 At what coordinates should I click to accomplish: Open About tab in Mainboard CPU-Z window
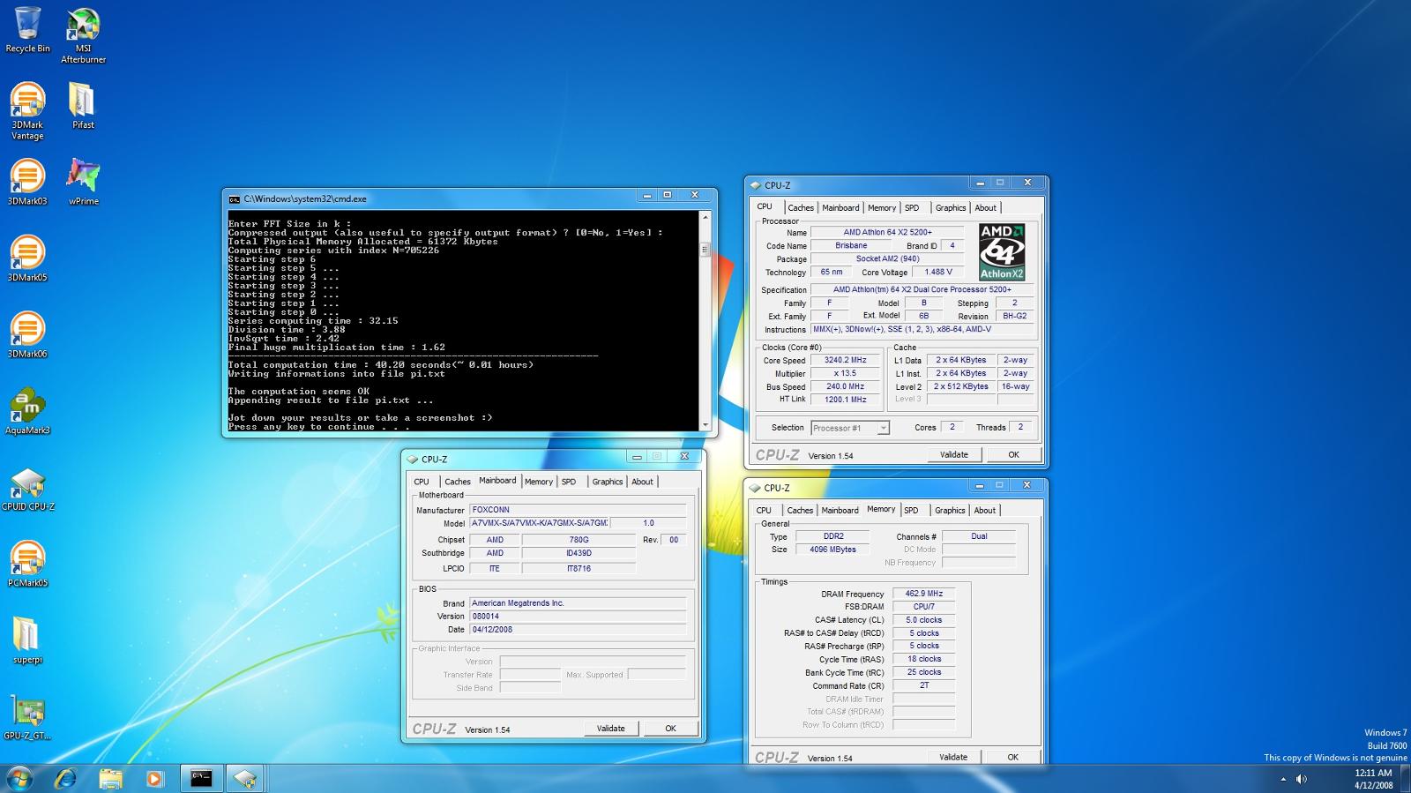click(643, 482)
